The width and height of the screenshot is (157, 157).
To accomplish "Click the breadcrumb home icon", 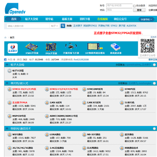I will 6,38.
